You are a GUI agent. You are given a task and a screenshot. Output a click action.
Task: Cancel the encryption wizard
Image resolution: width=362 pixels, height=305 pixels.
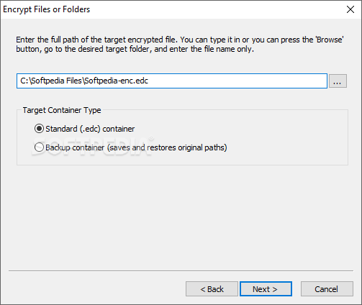pyautogui.click(x=327, y=289)
